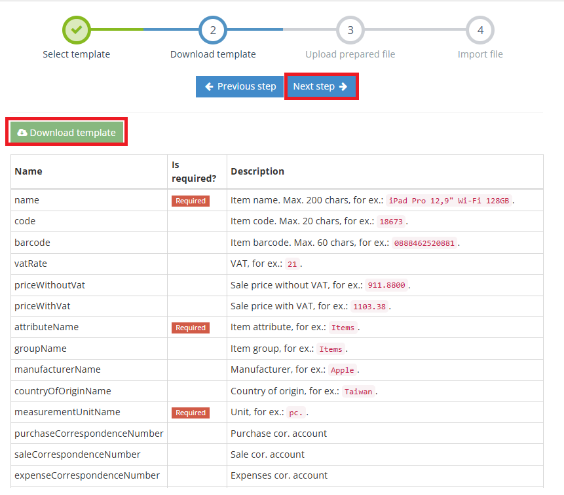Image resolution: width=564 pixels, height=495 pixels.
Task: Click the cloud download icon on Download template button
Action: pos(22,131)
